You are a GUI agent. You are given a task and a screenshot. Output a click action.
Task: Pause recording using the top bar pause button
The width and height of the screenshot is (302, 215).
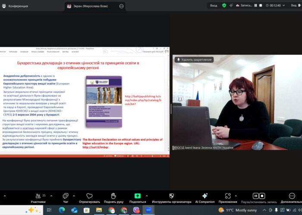(x=256, y=6)
